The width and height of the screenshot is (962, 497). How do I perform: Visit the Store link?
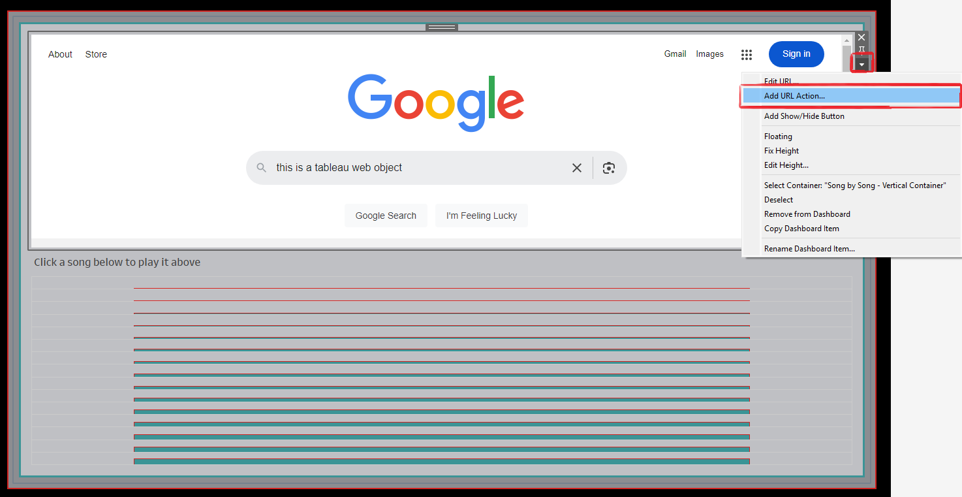tap(96, 54)
